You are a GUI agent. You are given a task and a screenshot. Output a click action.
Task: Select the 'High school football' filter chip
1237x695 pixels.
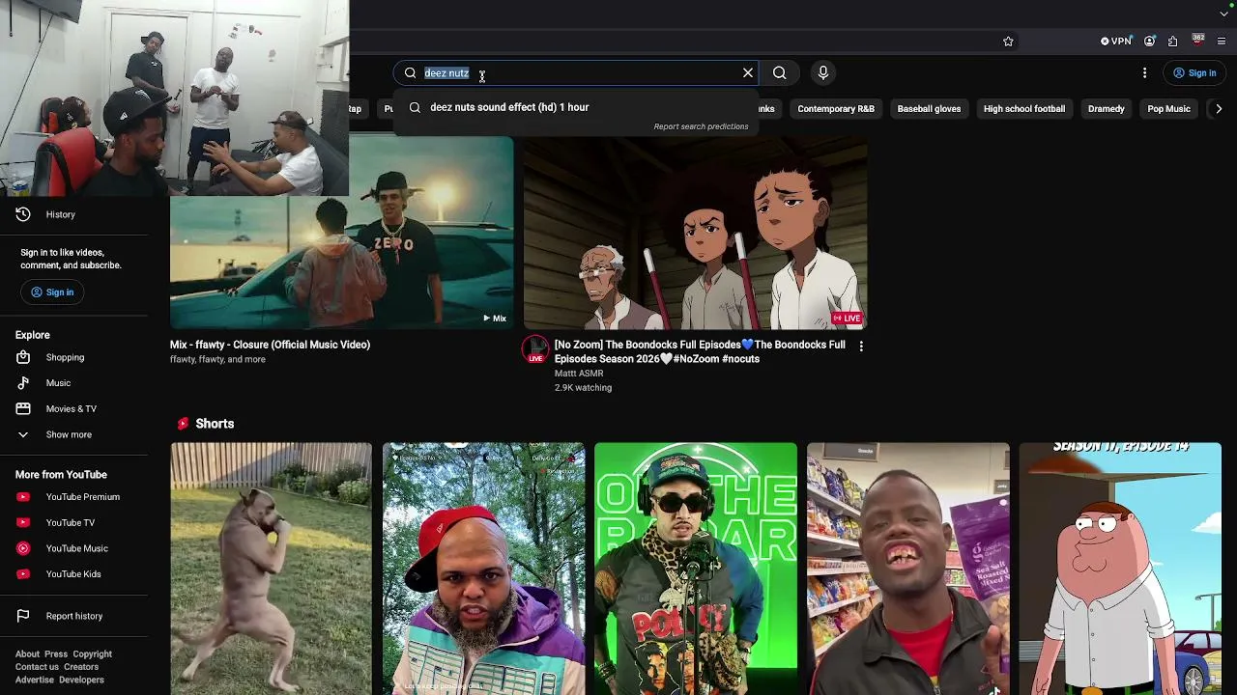pos(1023,109)
